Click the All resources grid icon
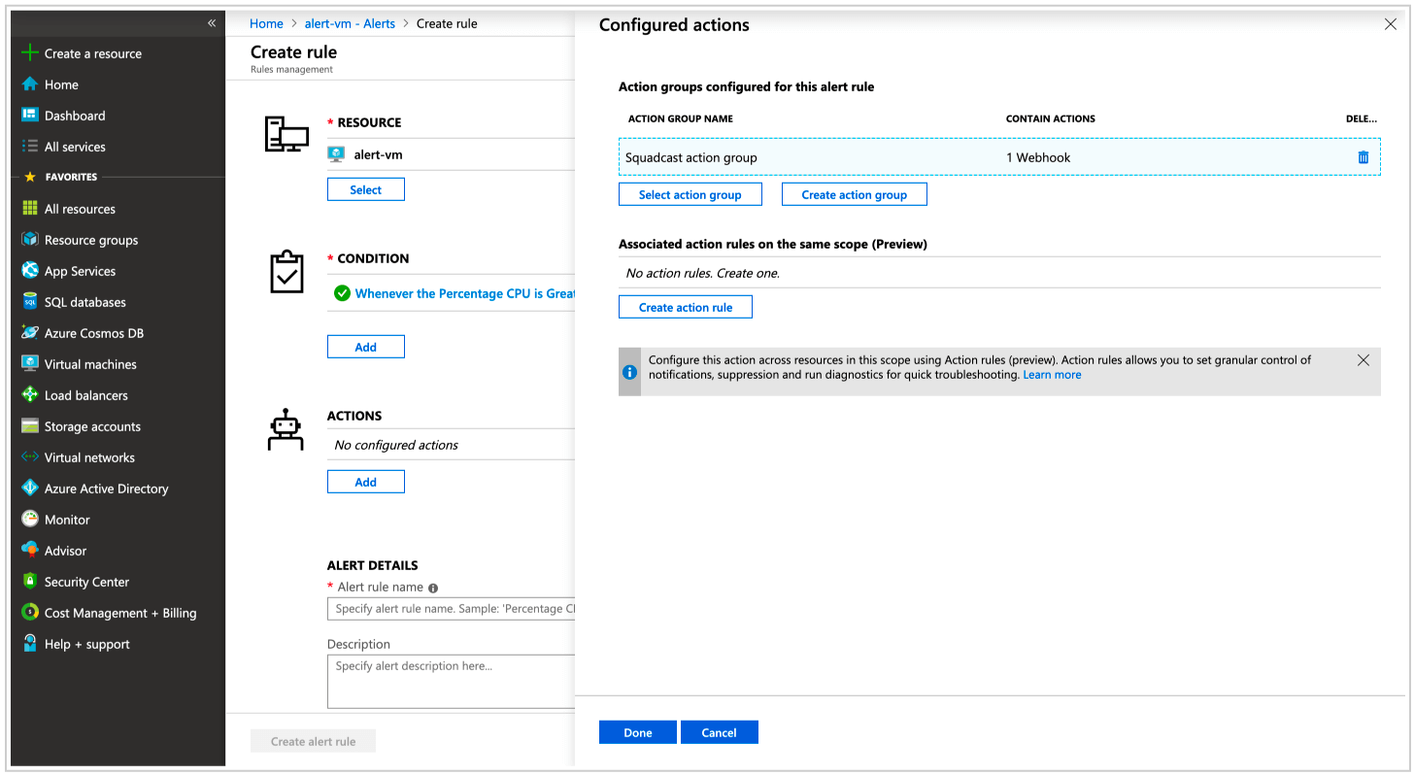The width and height of the screenshot is (1414, 775). [x=29, y=209]
